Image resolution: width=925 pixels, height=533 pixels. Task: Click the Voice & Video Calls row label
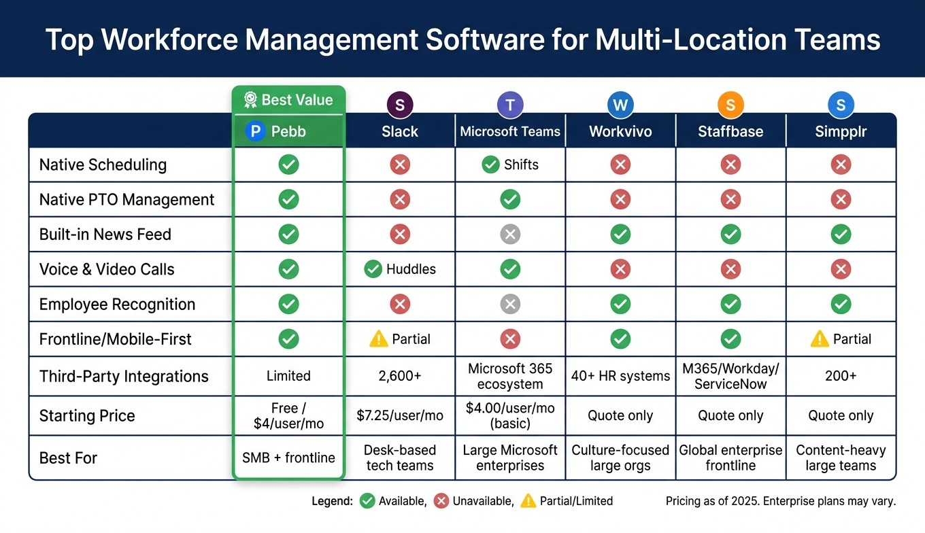[107, 269]
